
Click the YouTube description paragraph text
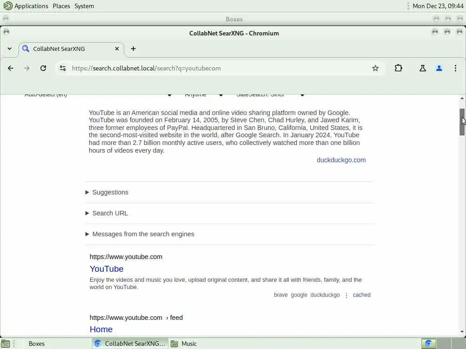[226, 131]
